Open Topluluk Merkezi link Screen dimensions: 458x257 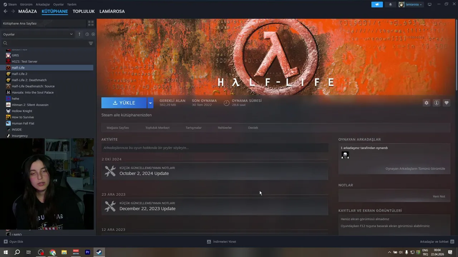click(157, 128)
